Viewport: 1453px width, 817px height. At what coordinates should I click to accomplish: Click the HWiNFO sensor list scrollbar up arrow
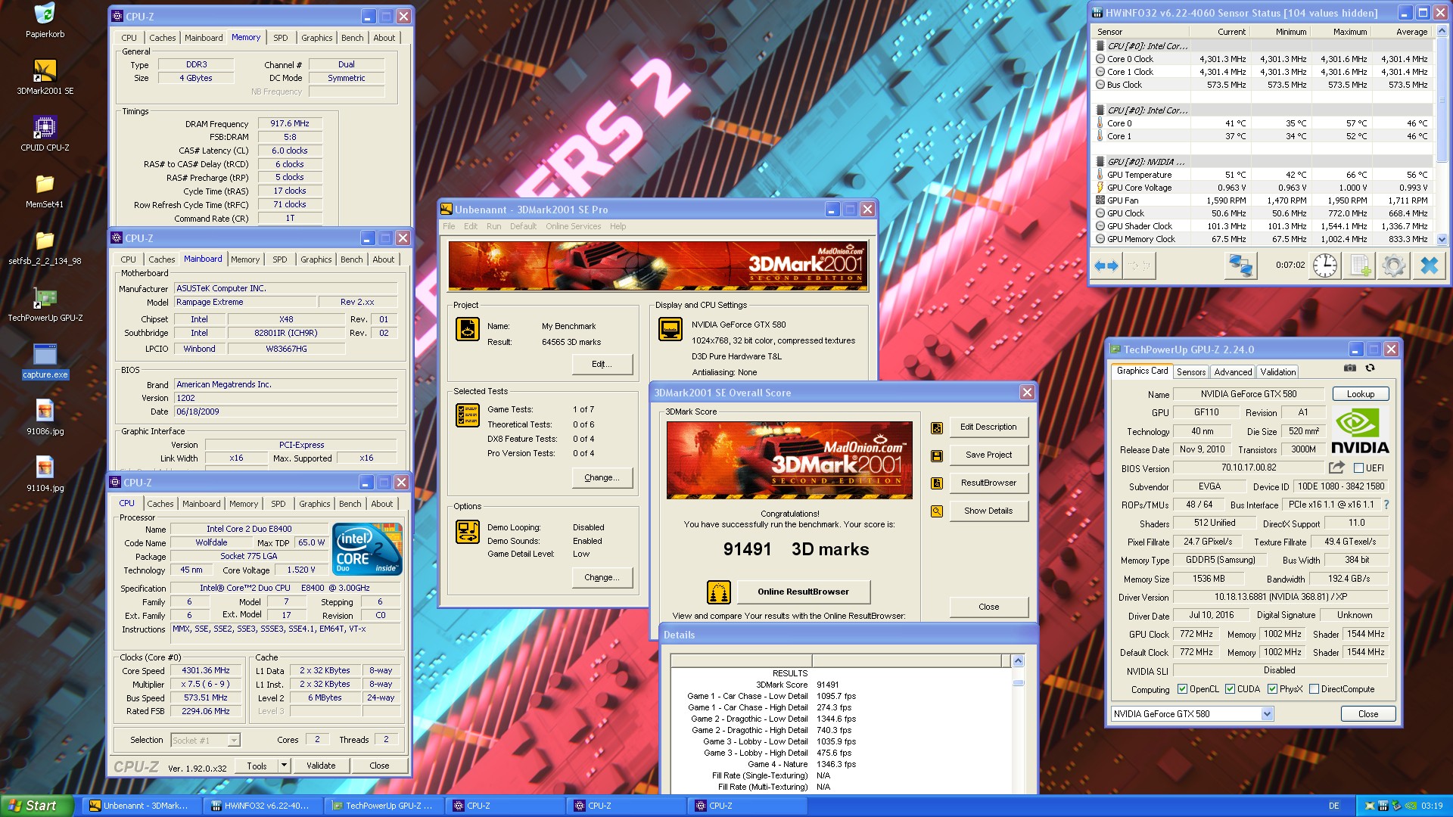[x=1442, y=31]
